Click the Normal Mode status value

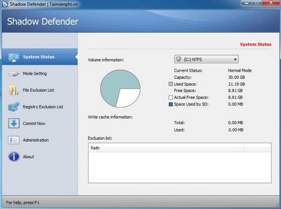239,71
